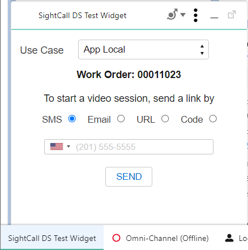Open the Use Case dropdown showing App Local
The height and width of the screenshot is (250, 248).
(143, 50)
